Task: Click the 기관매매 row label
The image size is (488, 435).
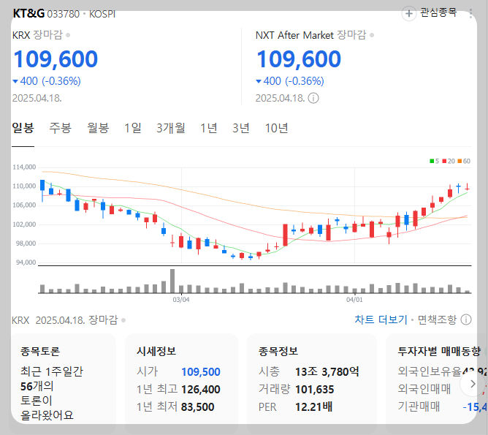Action: 419,406
